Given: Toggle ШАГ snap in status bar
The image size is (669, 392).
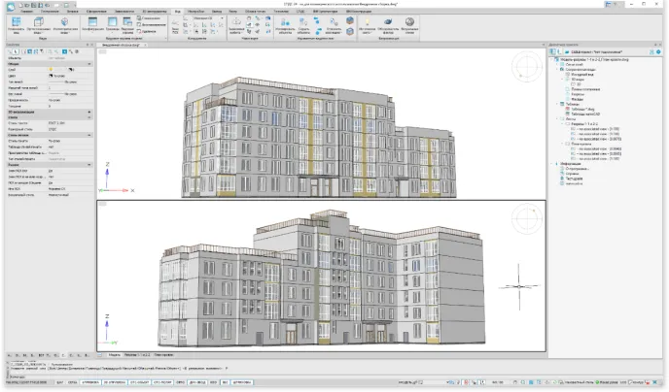Looking at the screenshot, I should (59, 385).
